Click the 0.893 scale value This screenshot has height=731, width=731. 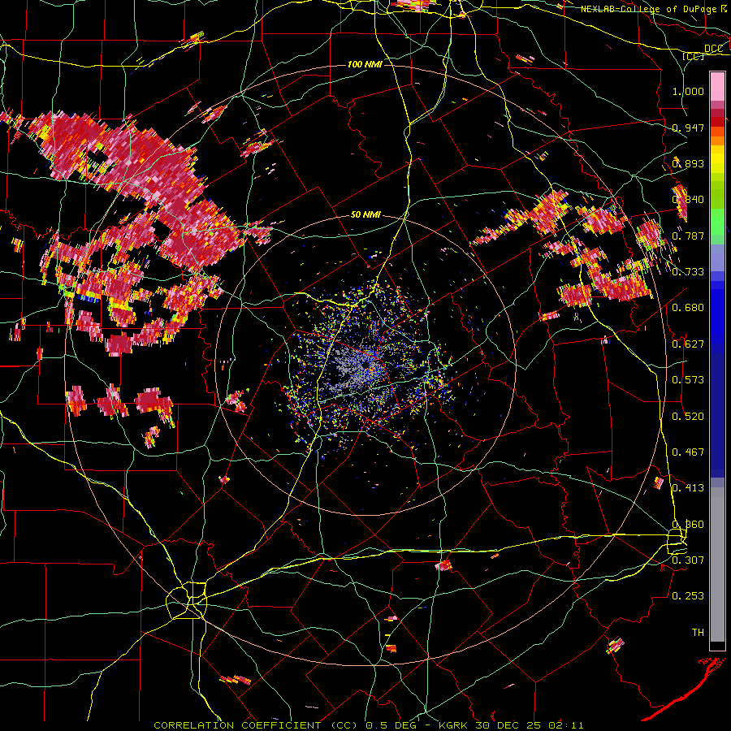[x=688, y=163]
